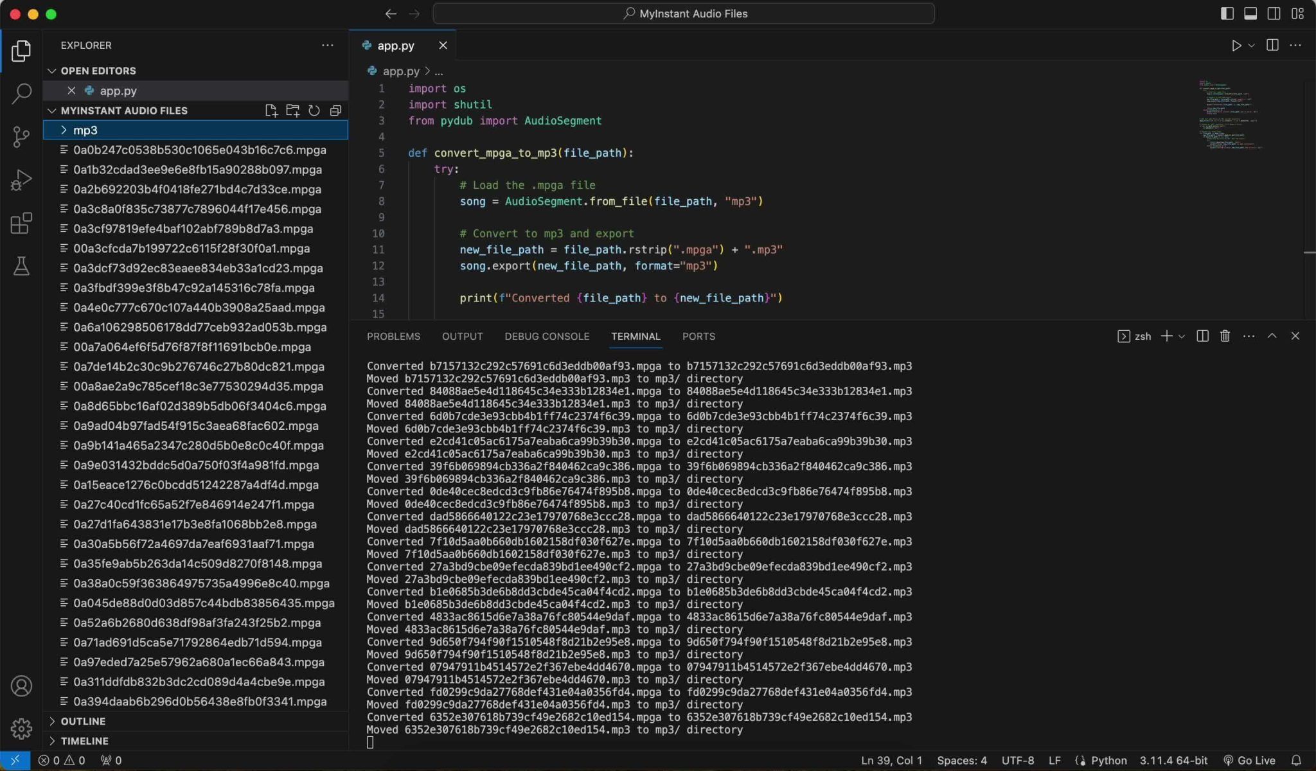The height and width of the screenshot is (771, 1316).
Task: Open the Testing flask view
Action: coord(21,266)
